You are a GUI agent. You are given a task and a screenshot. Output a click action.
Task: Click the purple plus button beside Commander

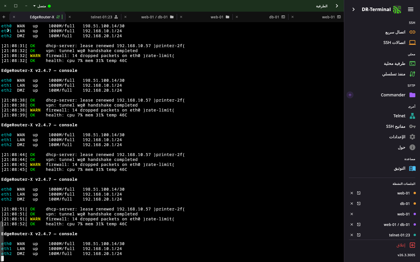pos(350,95)
